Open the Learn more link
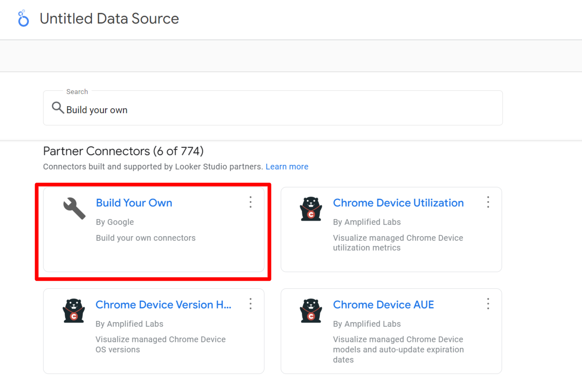Image resolution: width=582 pixels, height=383 pixels. tap(287, 167)
